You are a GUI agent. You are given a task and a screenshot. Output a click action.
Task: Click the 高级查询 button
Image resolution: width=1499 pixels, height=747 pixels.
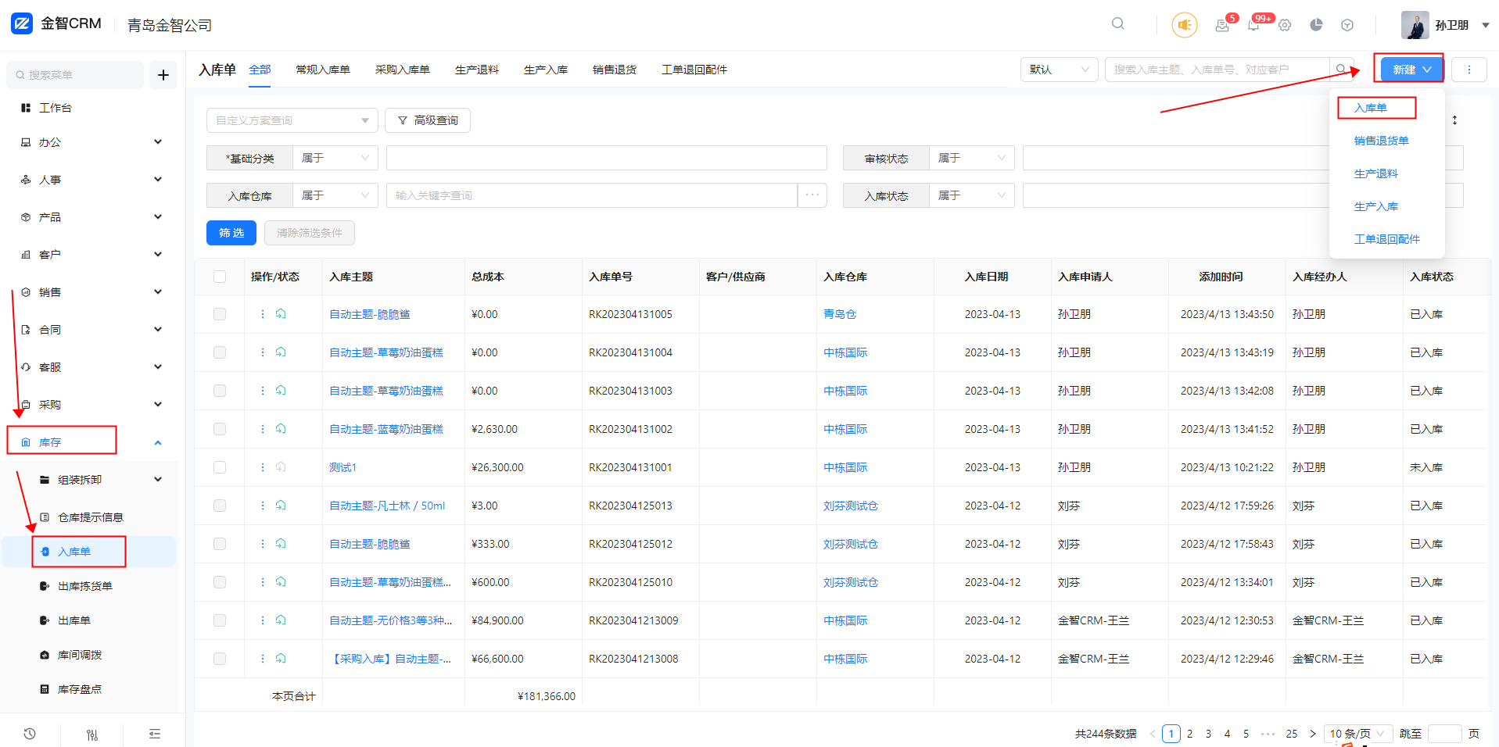[428, 120]
